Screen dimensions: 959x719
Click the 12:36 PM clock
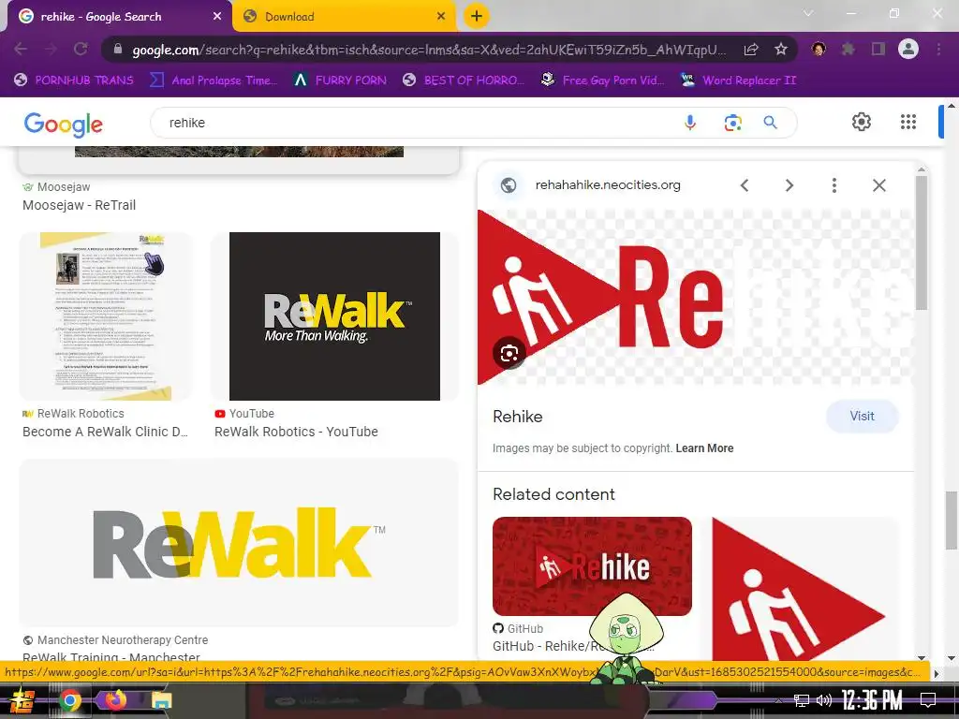pyautogui.click(x=872, y=700)
